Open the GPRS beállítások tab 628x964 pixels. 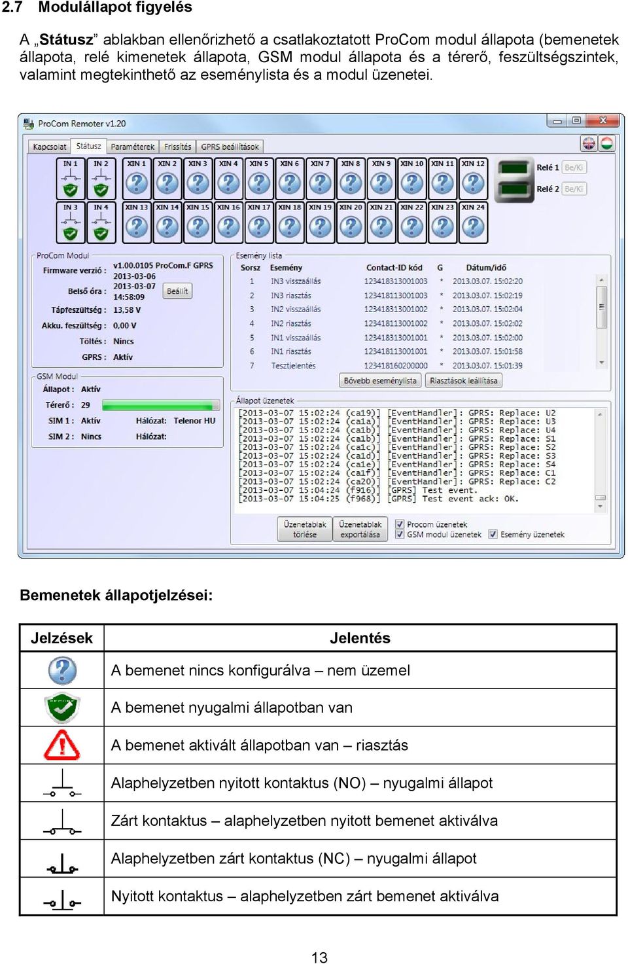230,147
